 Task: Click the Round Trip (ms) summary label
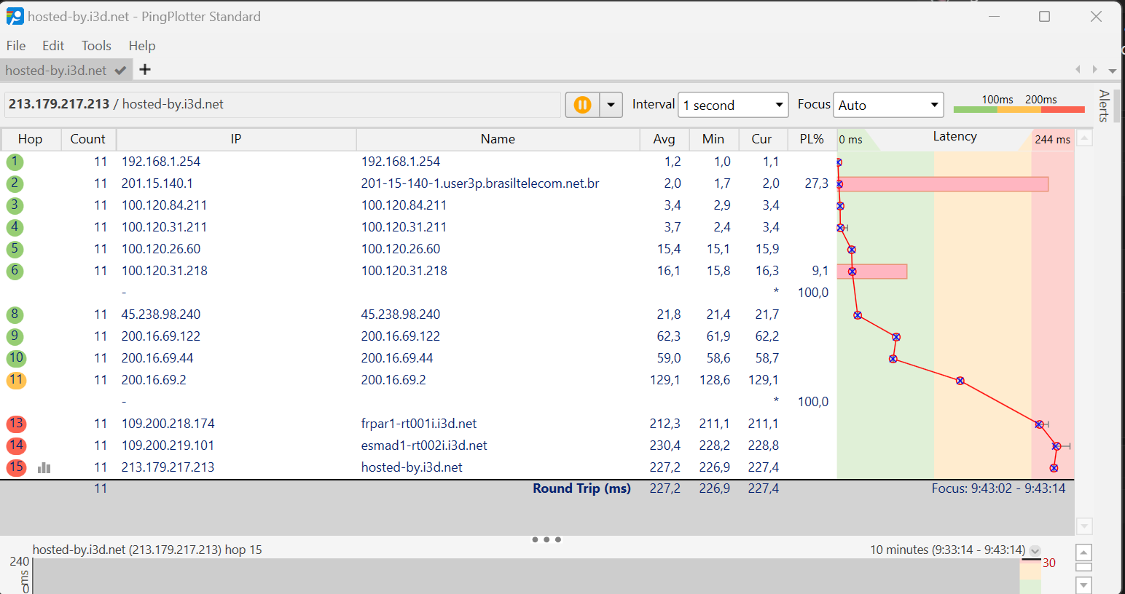coord(581,488)
